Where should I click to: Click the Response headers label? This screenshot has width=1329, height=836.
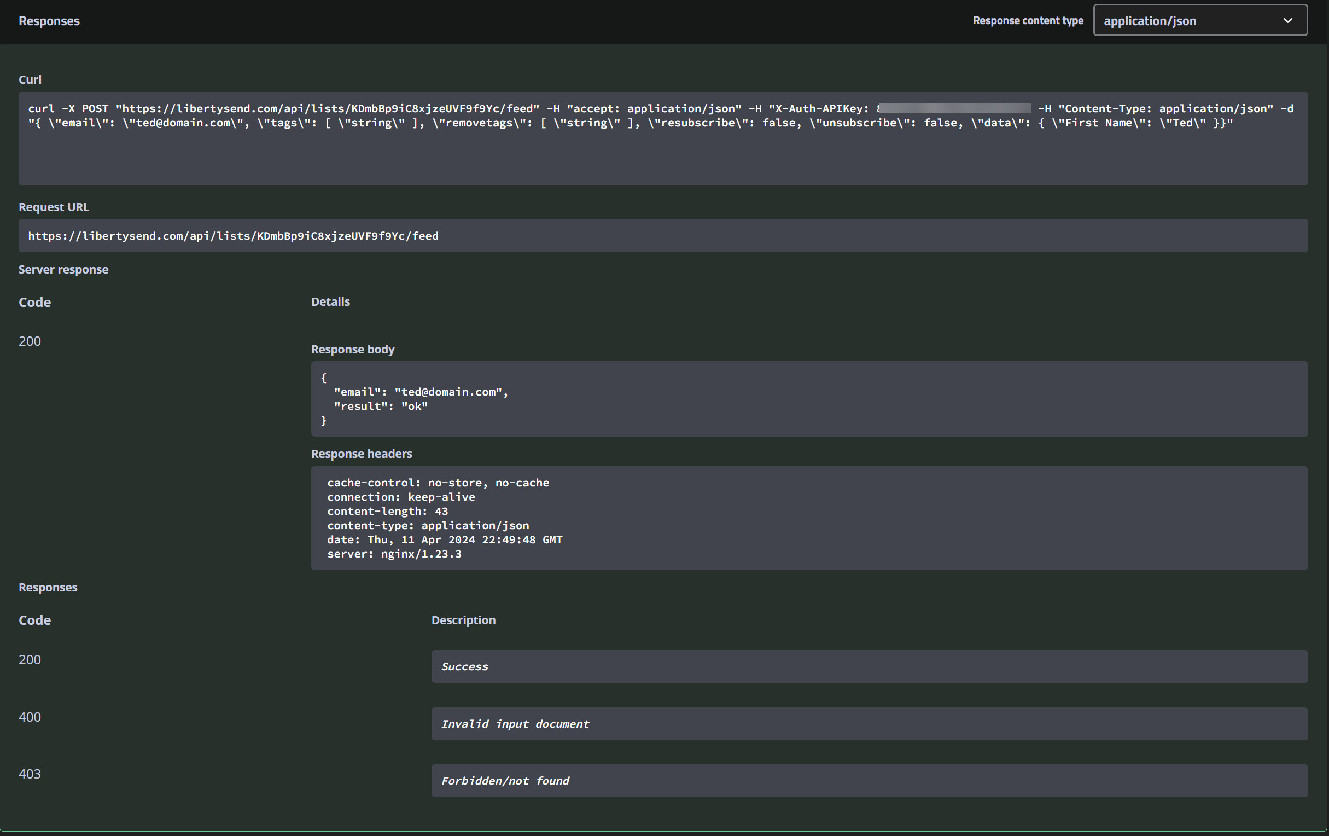coord(362,454)
